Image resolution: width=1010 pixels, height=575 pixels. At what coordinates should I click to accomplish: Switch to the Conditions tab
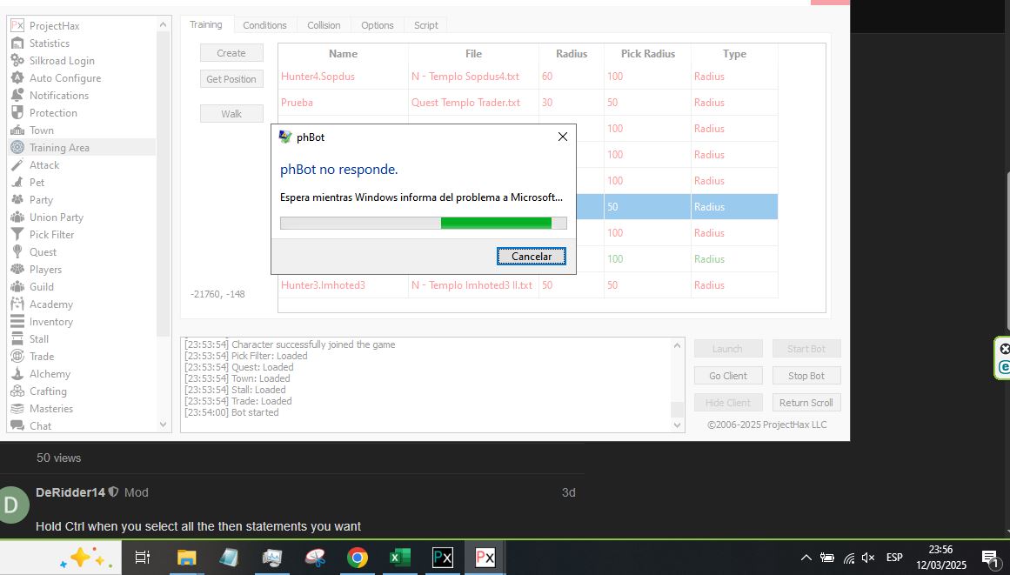pos(264,25)
